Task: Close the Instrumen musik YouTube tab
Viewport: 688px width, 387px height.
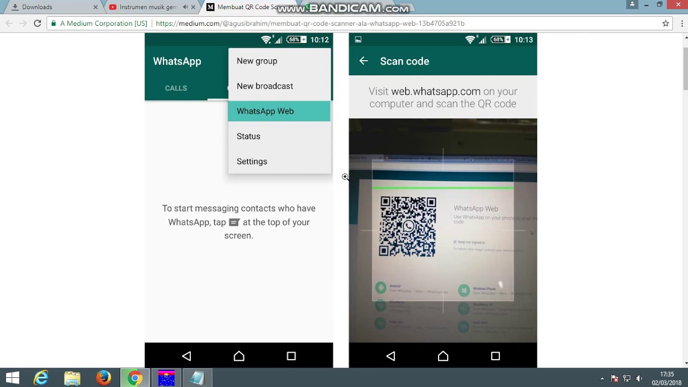Action: 193,7
